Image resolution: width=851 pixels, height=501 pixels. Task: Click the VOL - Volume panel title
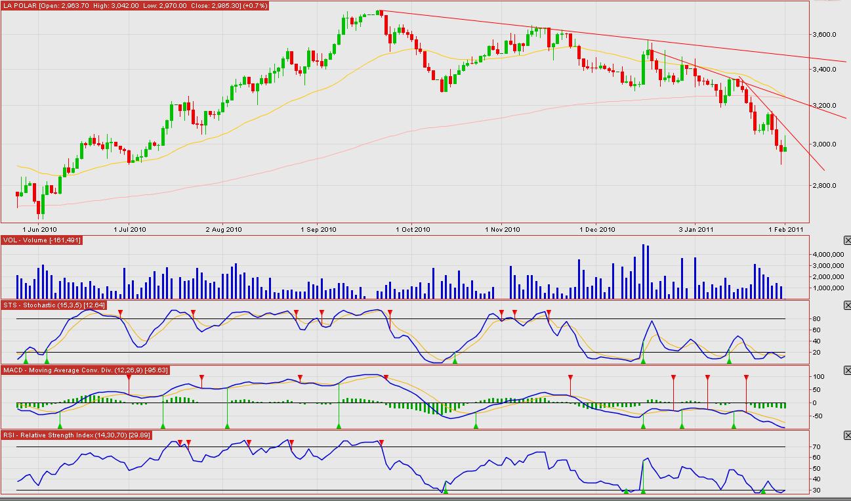tap(42, 240)
